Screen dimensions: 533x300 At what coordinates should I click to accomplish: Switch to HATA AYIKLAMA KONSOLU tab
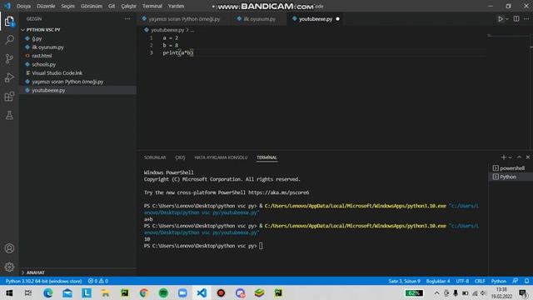[x=221, y=157]
